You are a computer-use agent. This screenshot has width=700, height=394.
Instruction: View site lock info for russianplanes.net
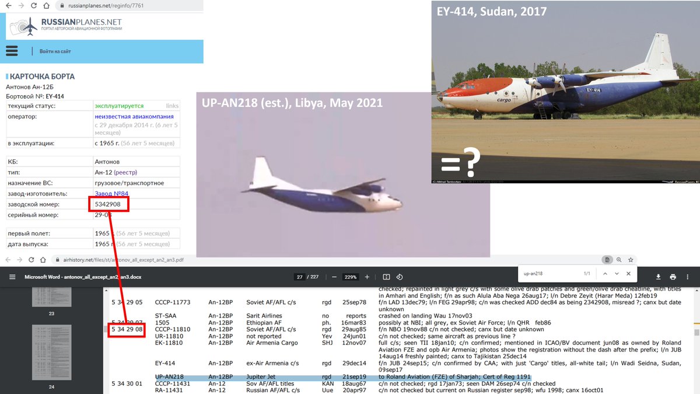62,5
